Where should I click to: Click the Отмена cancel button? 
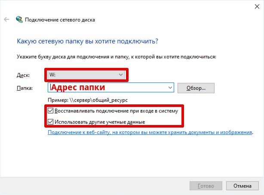(x=242, y=187)
